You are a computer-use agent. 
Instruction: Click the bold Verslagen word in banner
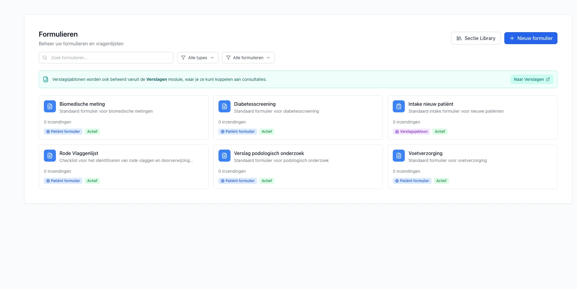[x=157, y=79]
